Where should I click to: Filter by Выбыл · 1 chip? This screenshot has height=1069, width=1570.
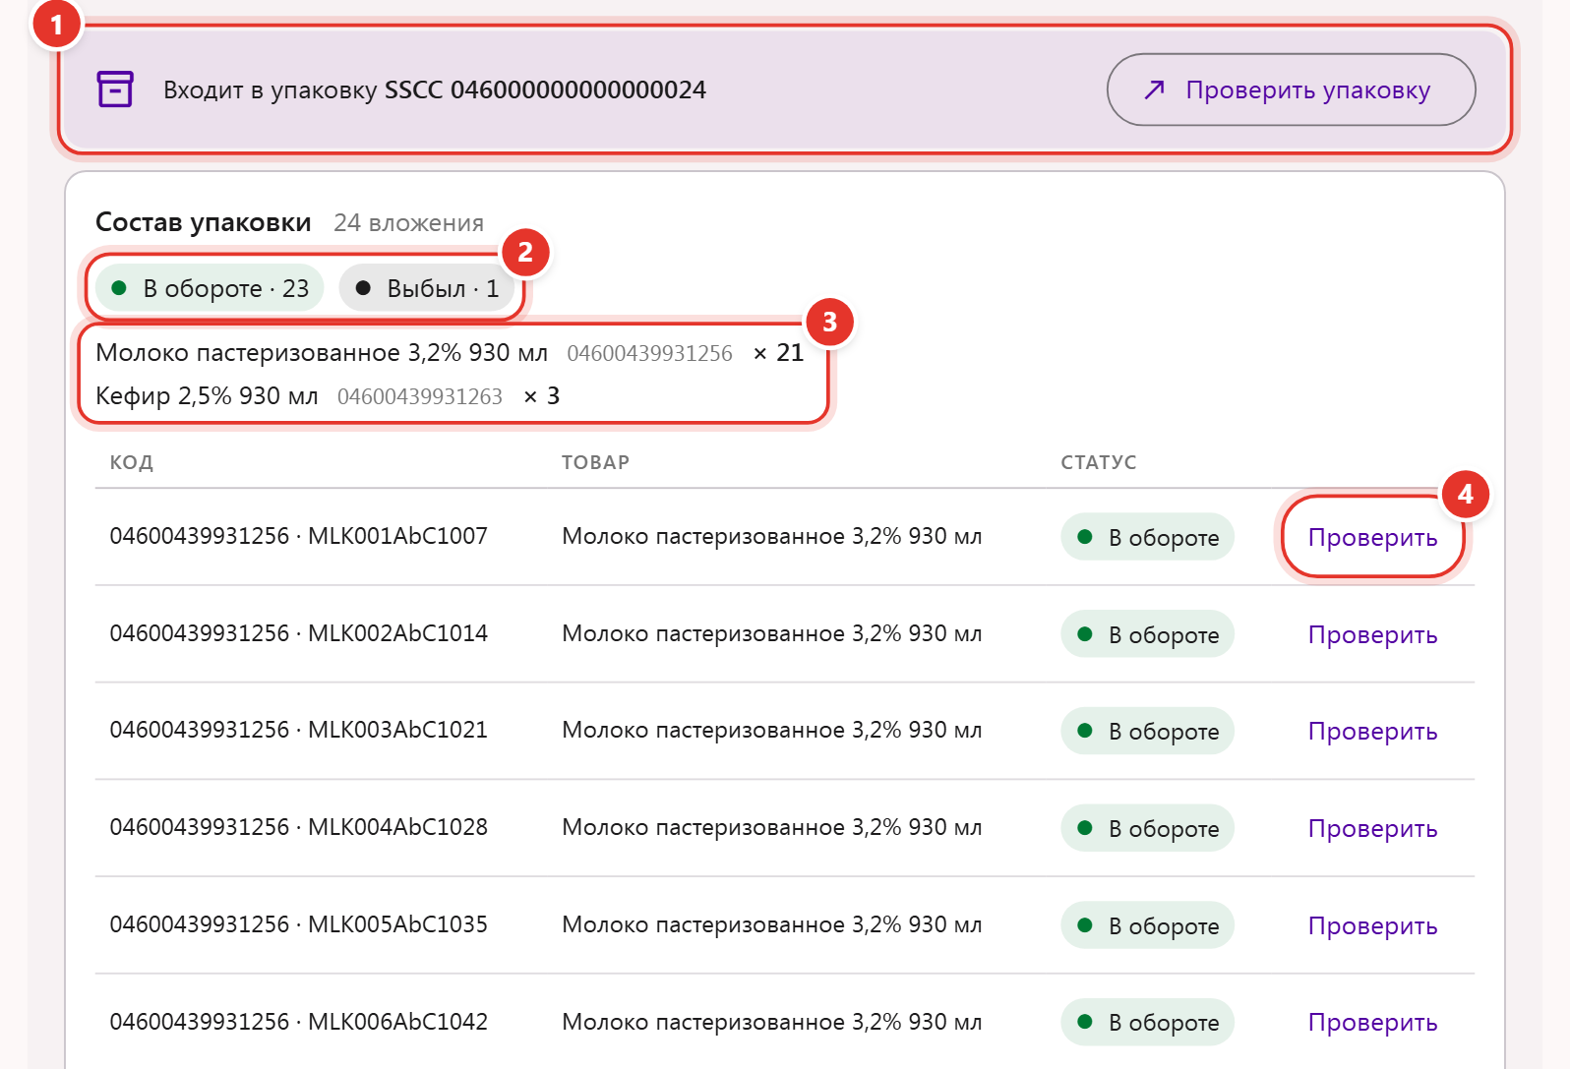(x=426, y=288)
